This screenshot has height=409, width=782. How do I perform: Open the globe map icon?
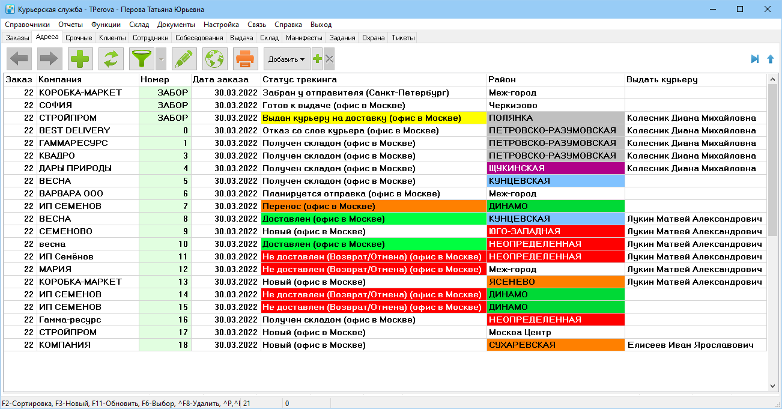(x=215, y=59)
